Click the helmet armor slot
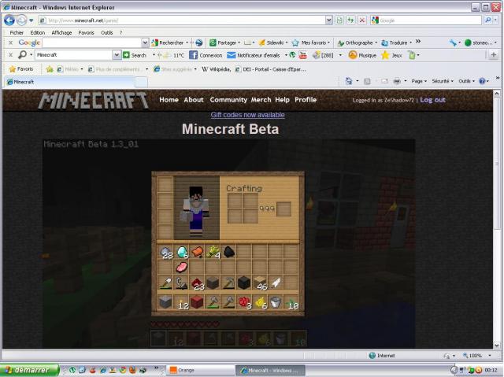The height and width of the screenshot is (377, 504). coord(165,185)
